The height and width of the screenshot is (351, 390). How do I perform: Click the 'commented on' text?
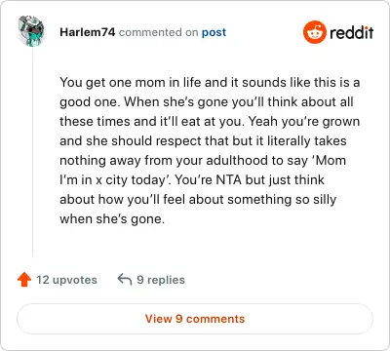coord(158,32)
